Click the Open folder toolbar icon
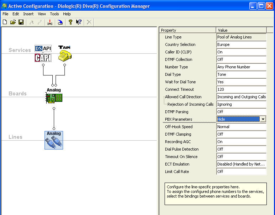This screenshot has height=215, width=275. coord(13,22)
